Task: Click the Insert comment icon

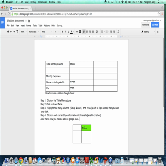Action: click(x=80, y=32)
